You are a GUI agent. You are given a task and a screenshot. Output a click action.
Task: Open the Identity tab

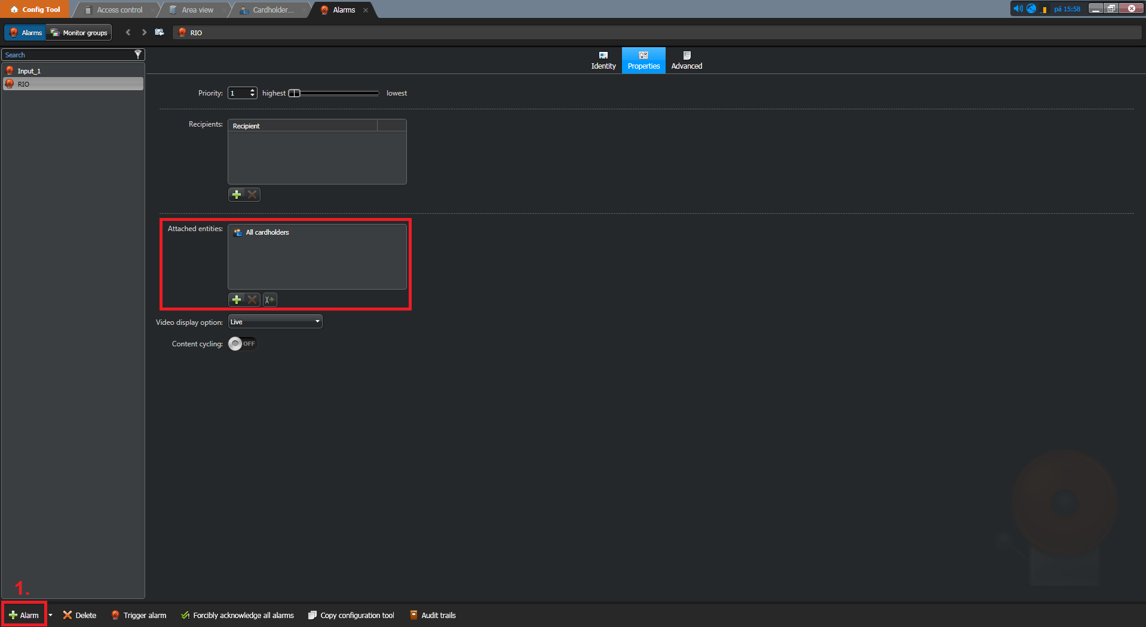(603, 60)
